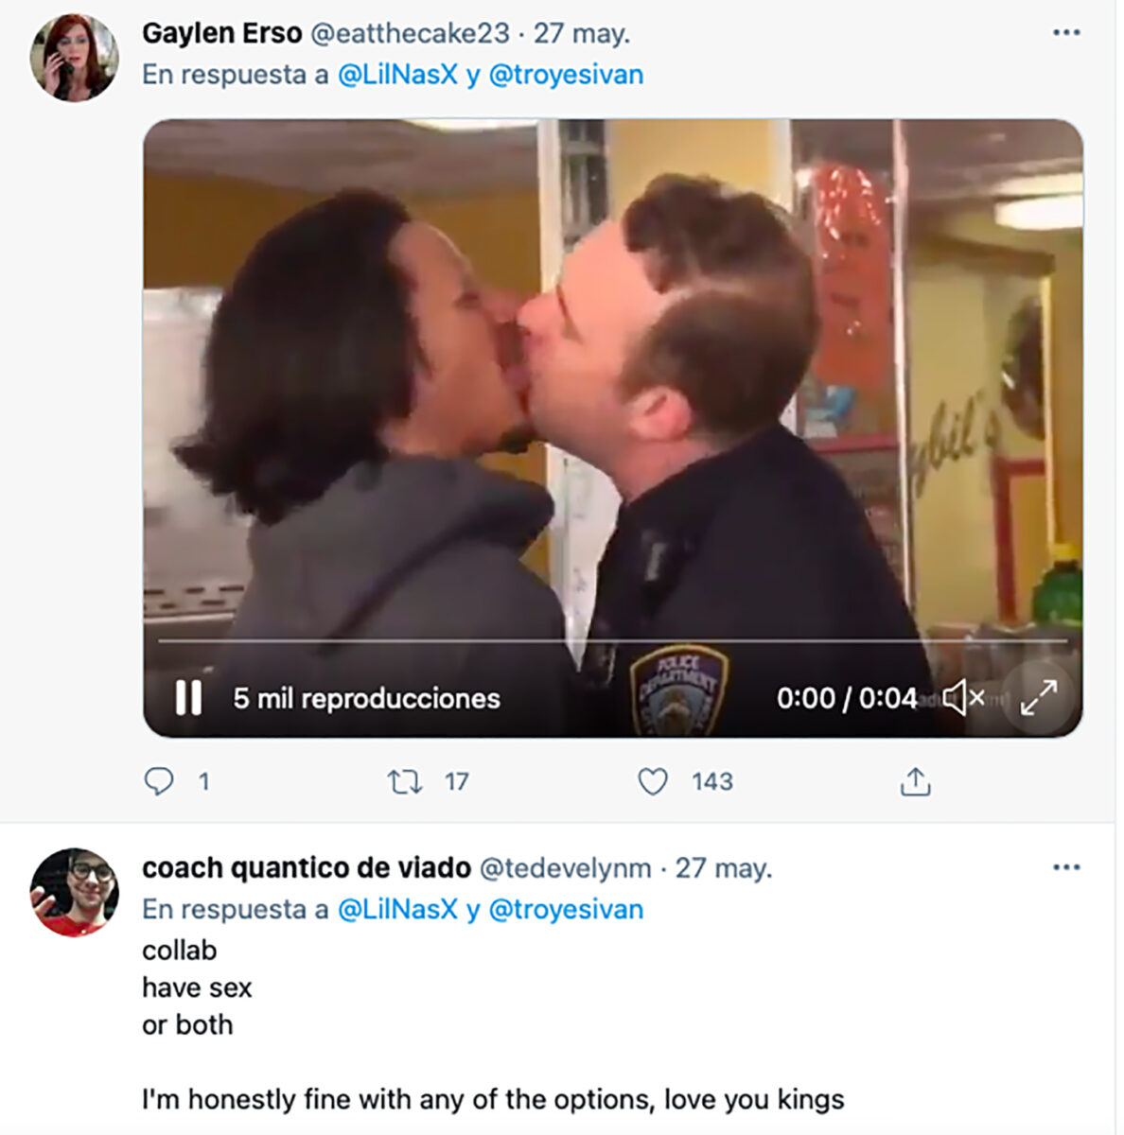The width and height of the screenshot is (1124, 1135).
Task: Open @troyesivan mention in first tweet
Action: [566, 75]
